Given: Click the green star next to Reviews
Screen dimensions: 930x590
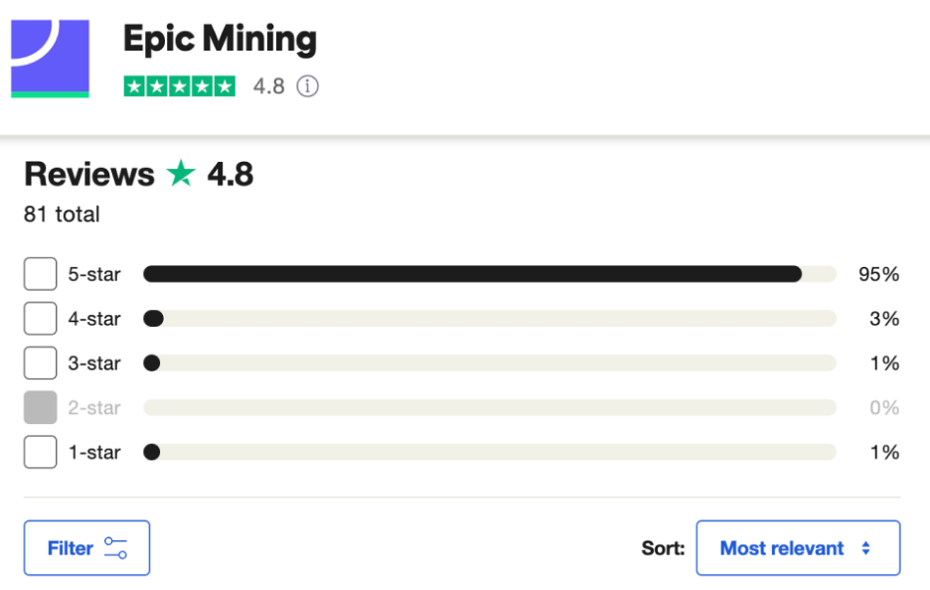Looking at the screenshot, I should point(181,175).
